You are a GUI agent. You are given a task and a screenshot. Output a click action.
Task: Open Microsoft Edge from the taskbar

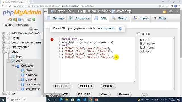(61, 99)
